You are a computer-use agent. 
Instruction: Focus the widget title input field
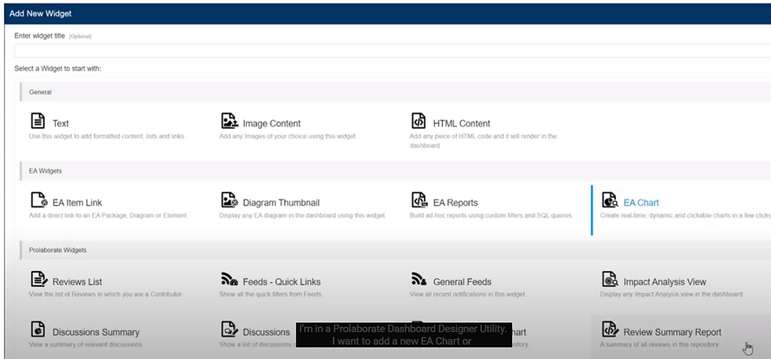393,50
